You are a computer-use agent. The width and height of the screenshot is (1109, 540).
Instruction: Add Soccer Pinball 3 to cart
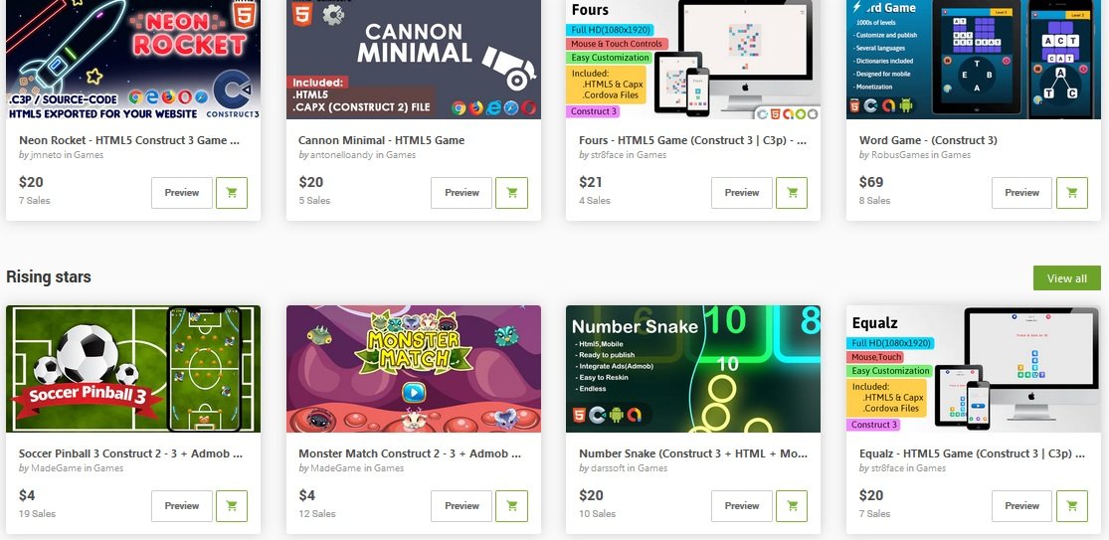(x=232, y=505)
